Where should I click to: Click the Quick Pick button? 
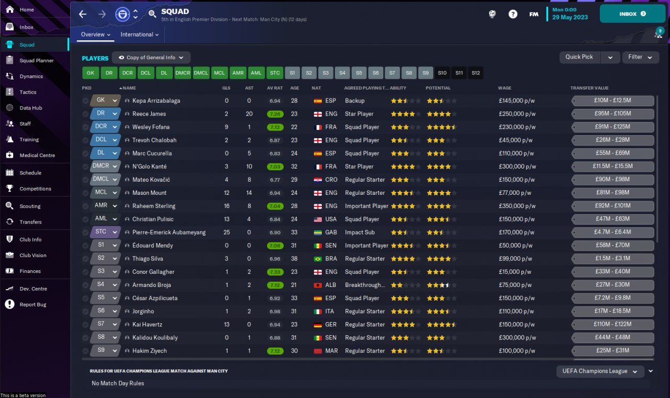tap(579, 57)
